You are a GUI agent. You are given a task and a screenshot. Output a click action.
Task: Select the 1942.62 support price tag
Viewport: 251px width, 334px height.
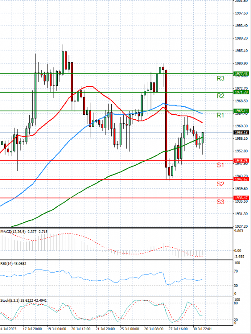(241, 180)
